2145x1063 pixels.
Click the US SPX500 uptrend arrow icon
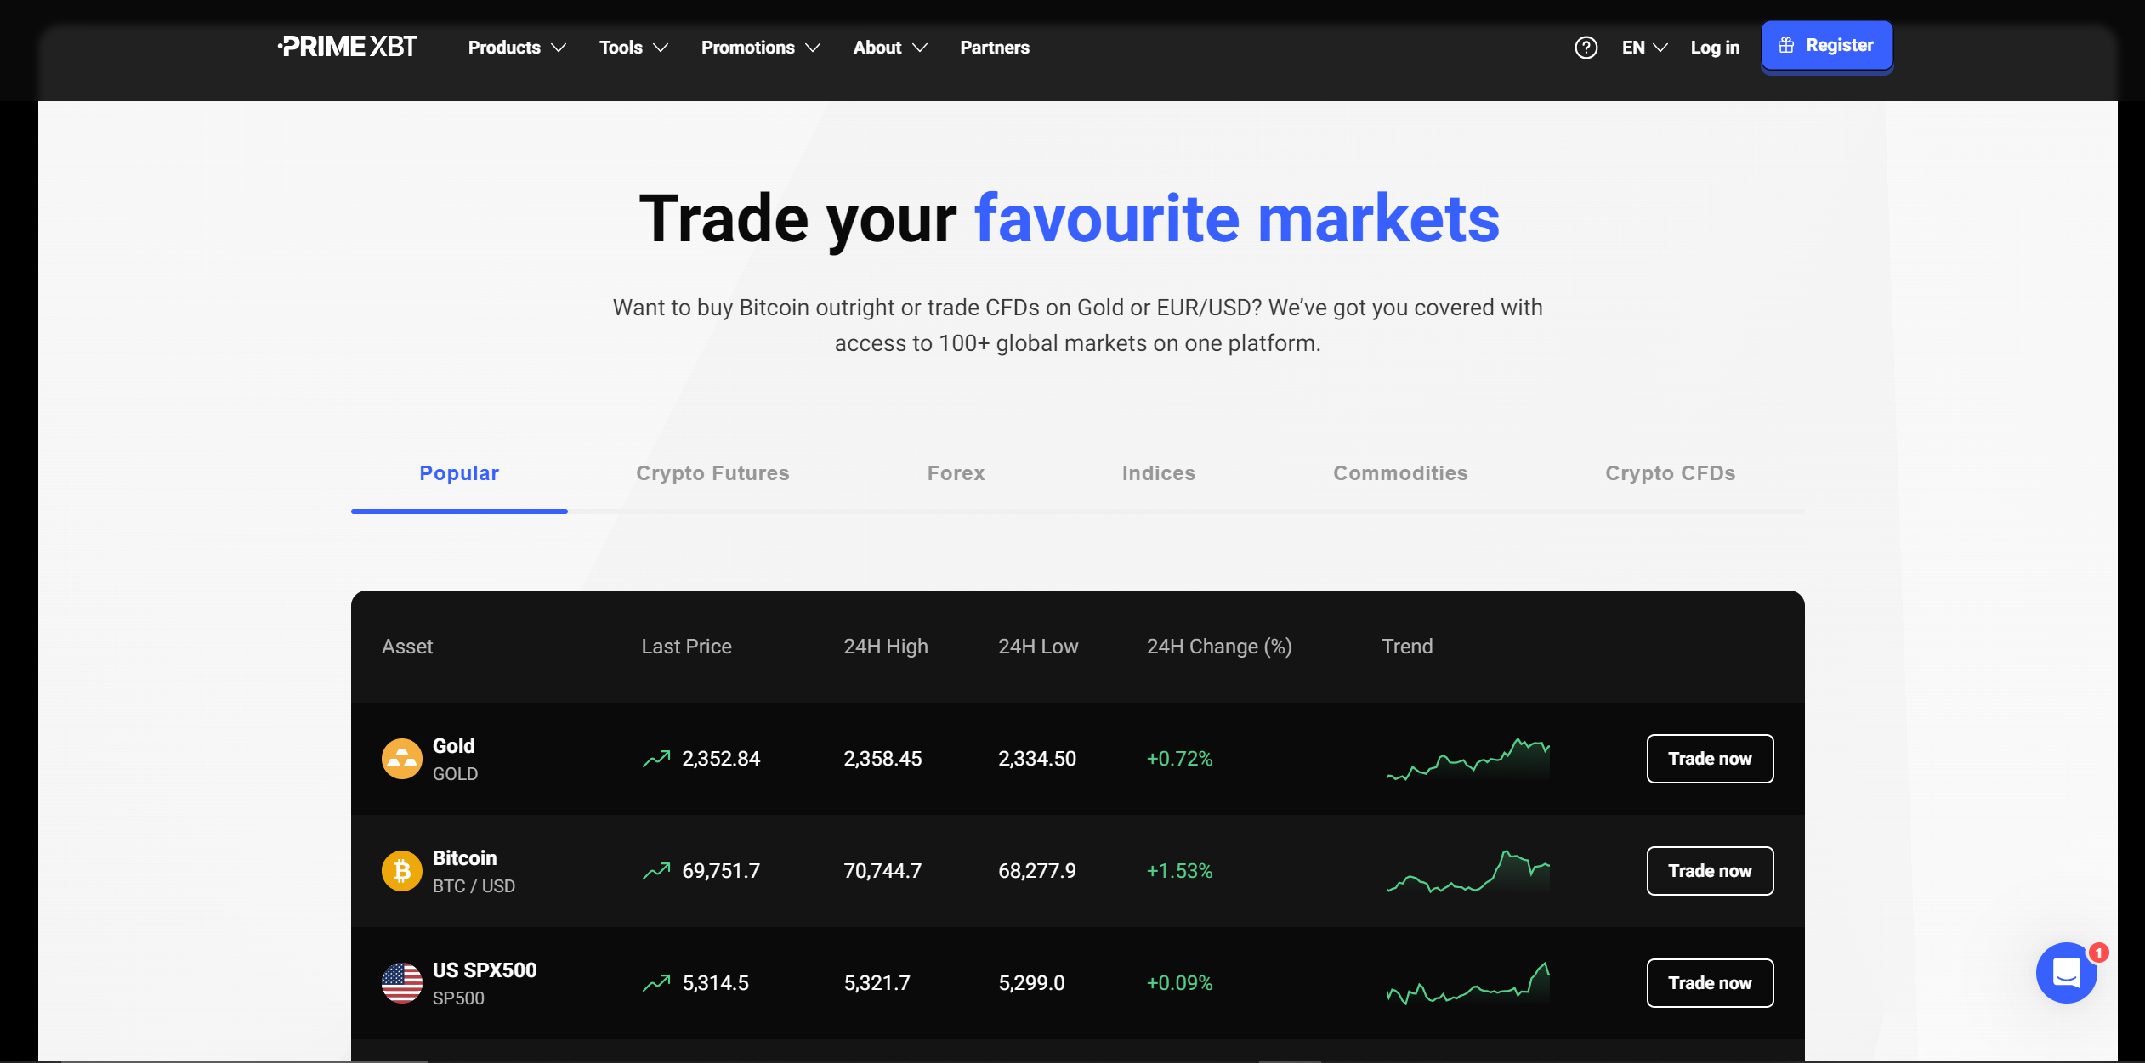656,983
